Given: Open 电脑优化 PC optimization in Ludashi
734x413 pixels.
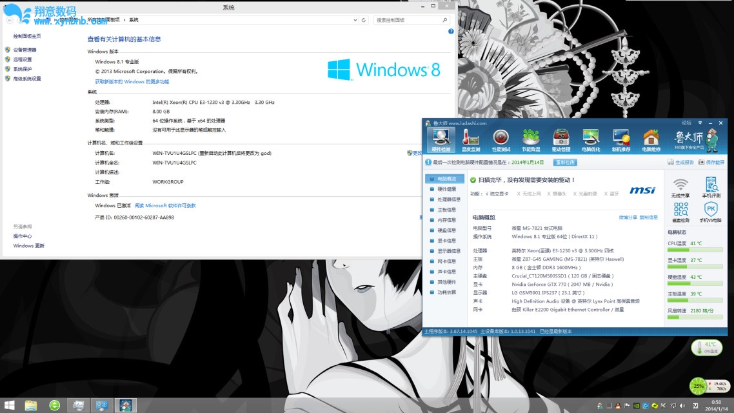Looking at the screenshot, I should click(591, 140).
